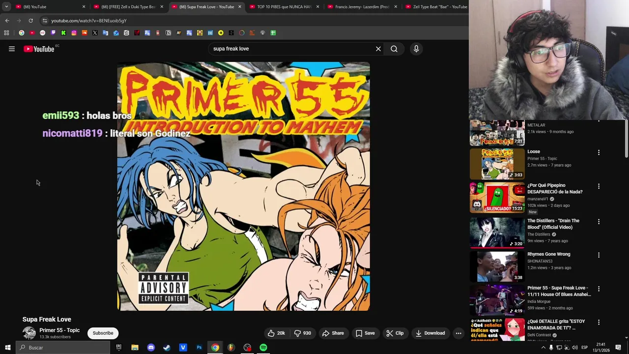This screenshot has width=629, height=354.
Task: Play the Pipepino DESAPARECIÓ video thumbnail
Action: click(x=497, y=198)
